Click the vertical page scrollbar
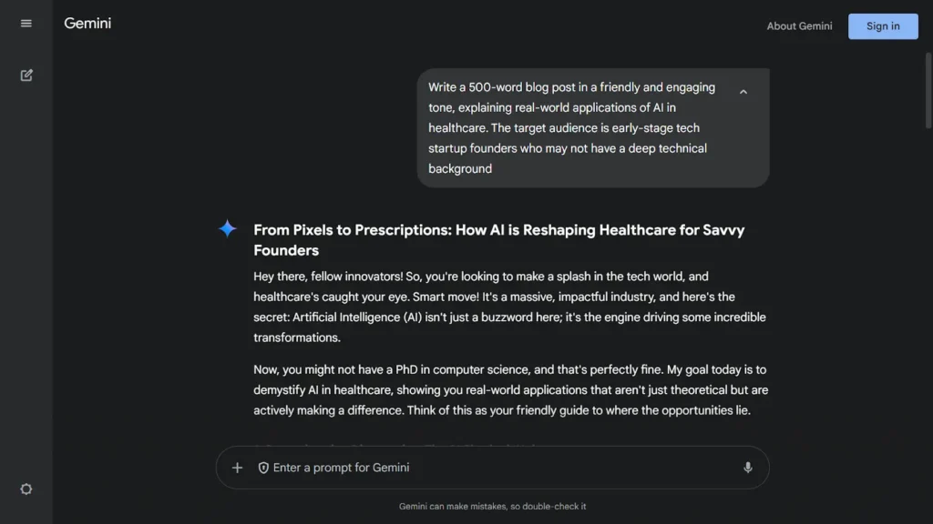933x524 pixels. [x=928, y=90]
